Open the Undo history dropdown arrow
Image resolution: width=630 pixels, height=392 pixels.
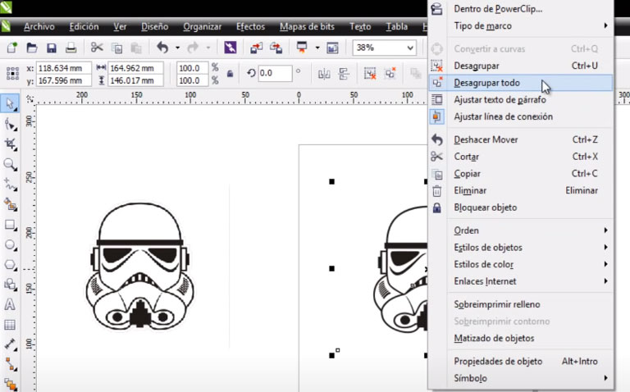[177, 48]
